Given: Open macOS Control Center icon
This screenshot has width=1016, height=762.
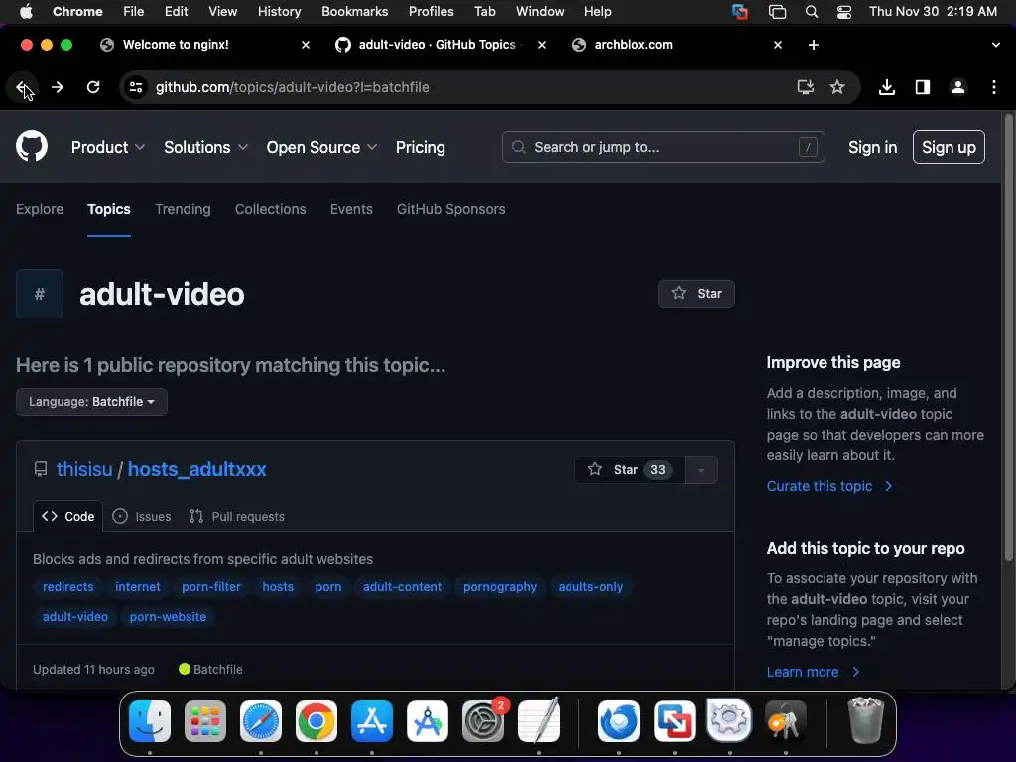Looking at the screenshot, I should [x=844, y=12].
